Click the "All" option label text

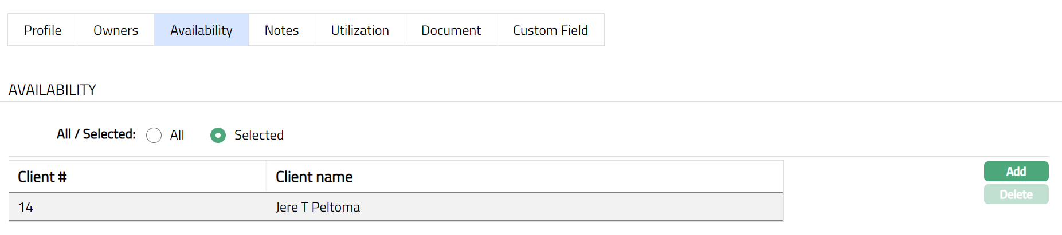177,136
